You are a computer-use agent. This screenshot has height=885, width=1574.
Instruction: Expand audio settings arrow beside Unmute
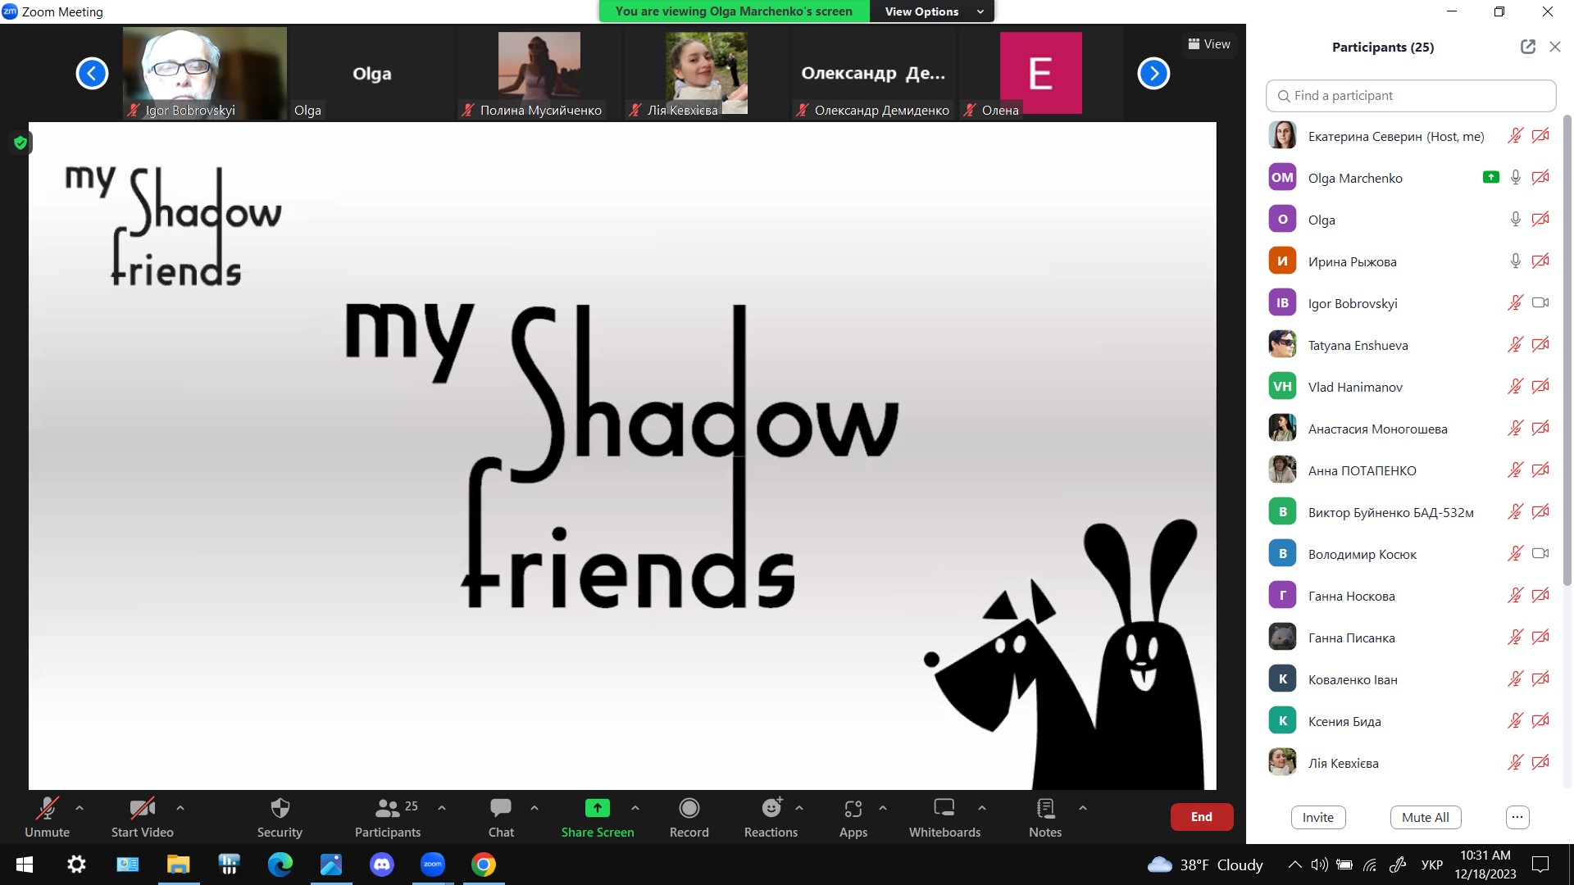(80, 808)
